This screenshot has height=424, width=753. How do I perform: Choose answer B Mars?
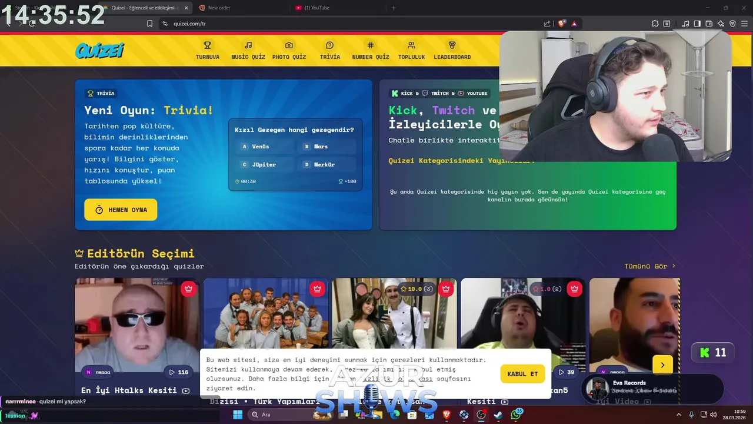click(328, 147)
